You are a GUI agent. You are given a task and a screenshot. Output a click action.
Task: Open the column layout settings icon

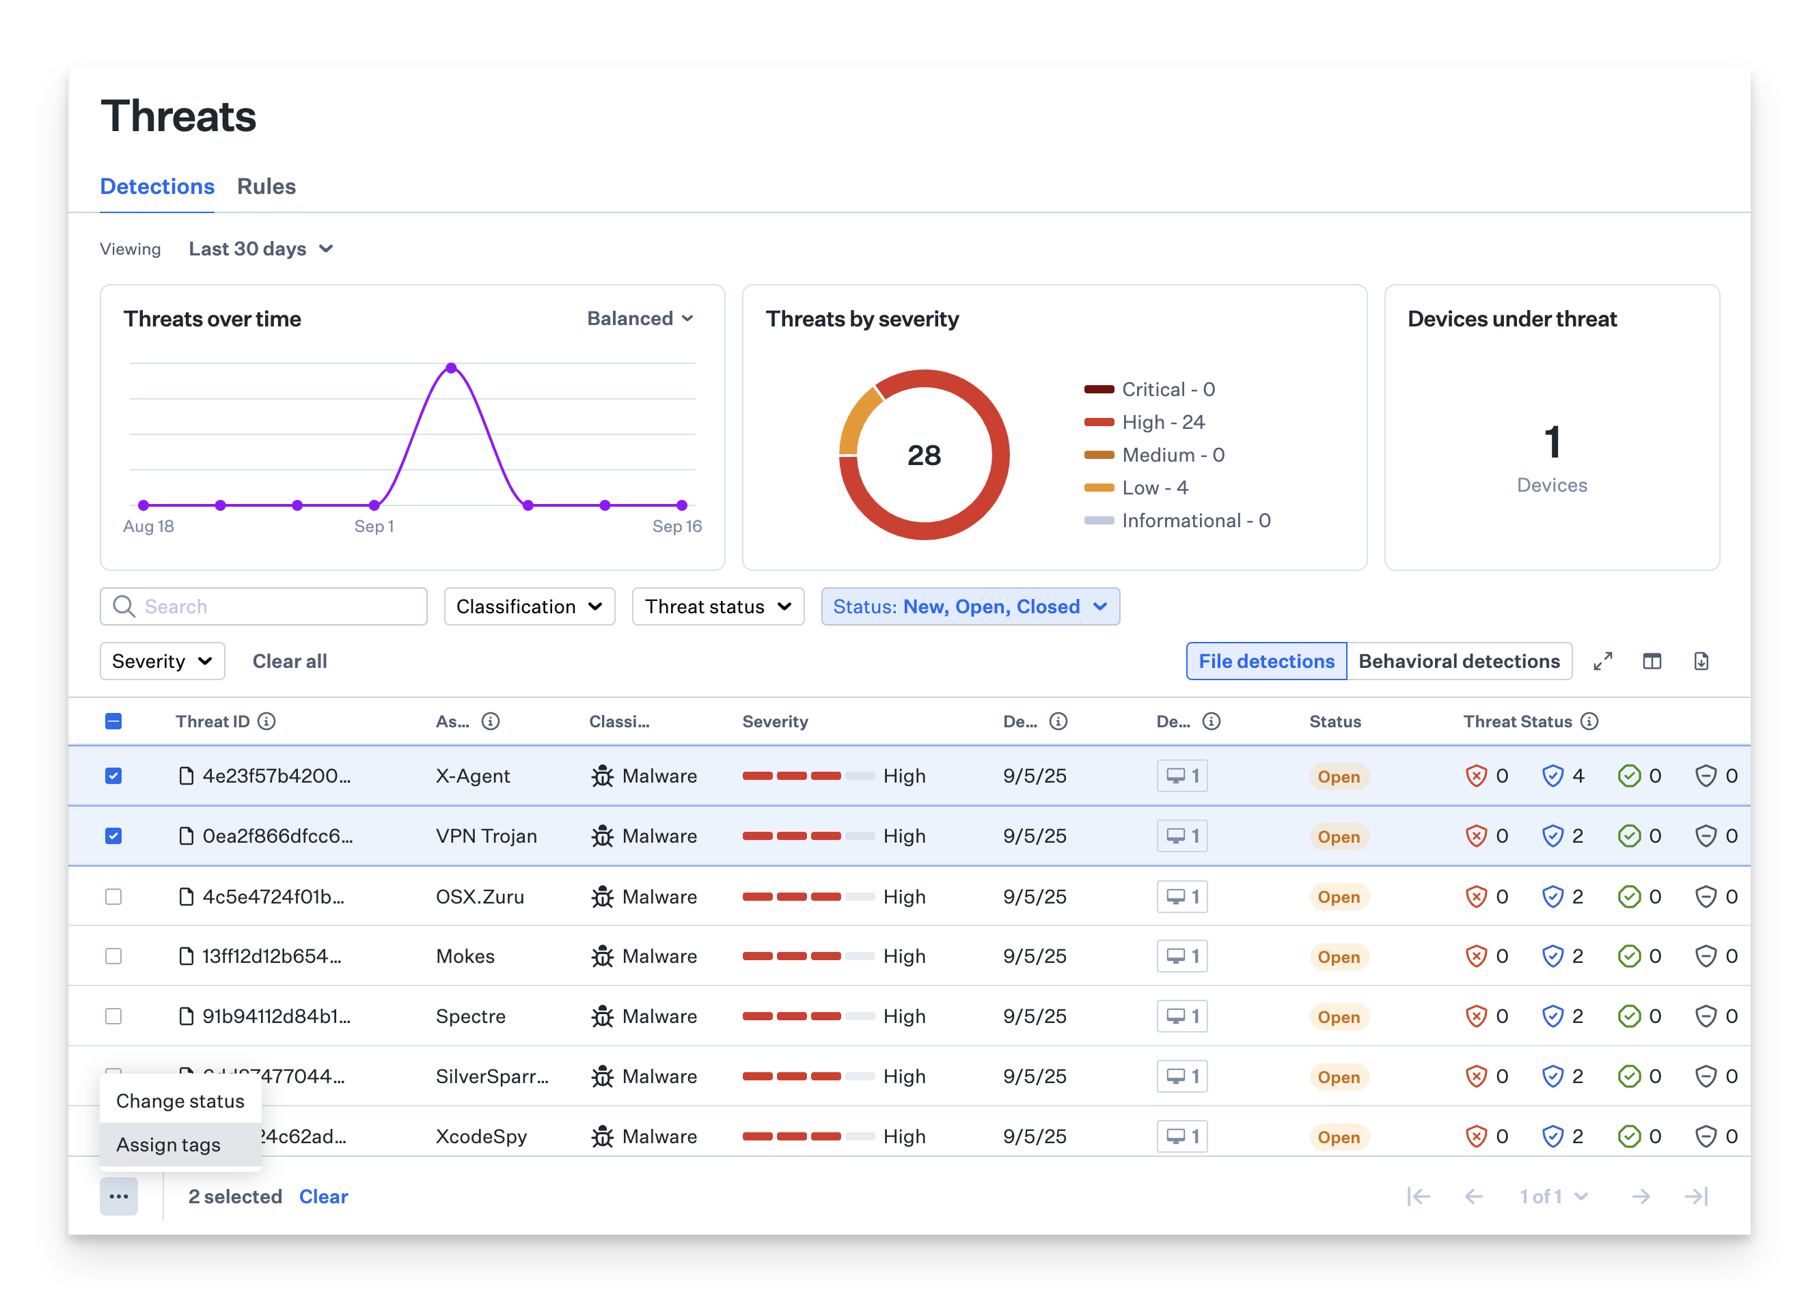pyautogui.click(x=1652, y=661)
